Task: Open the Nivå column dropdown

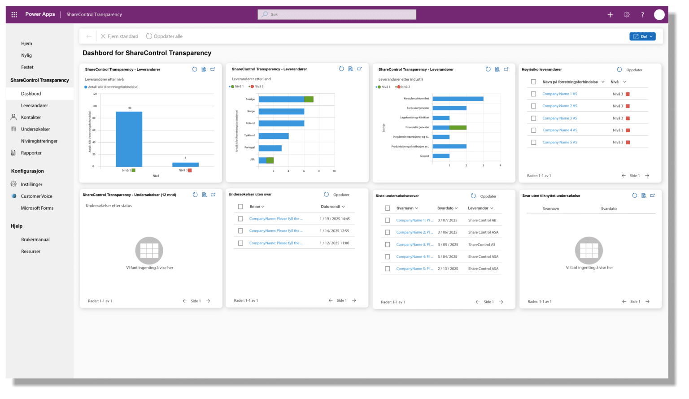Action: 625,82
